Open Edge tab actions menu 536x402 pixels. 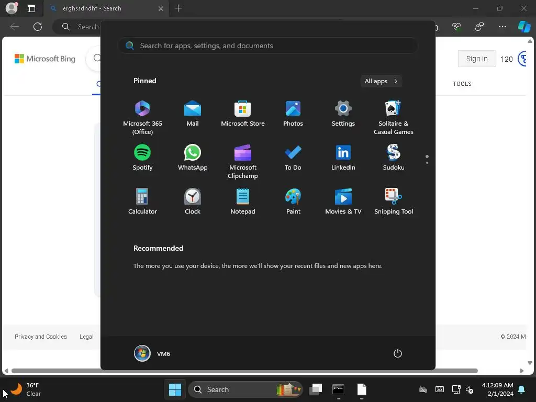click(x=31, y=8)
